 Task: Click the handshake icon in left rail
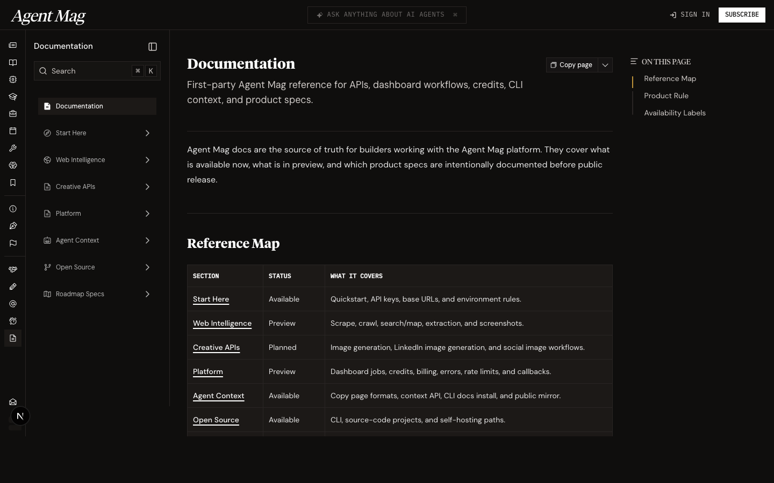coord(13,269)
